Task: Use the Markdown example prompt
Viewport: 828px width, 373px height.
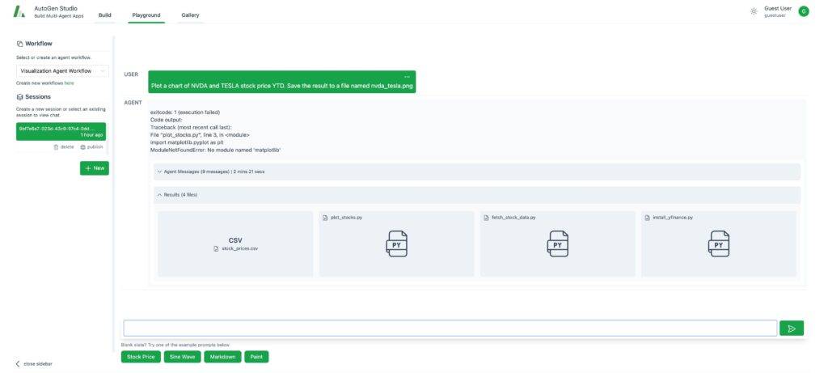Action: click(223, 357)
